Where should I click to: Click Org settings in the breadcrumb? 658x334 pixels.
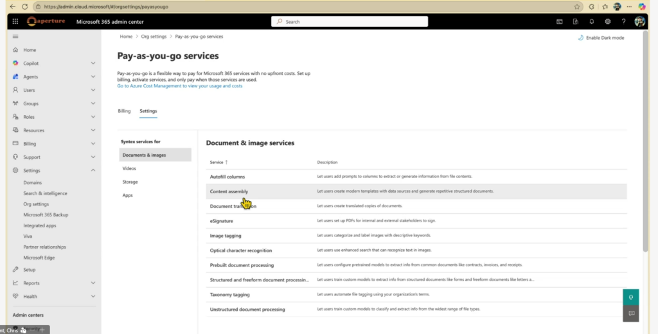coord(154,37)
